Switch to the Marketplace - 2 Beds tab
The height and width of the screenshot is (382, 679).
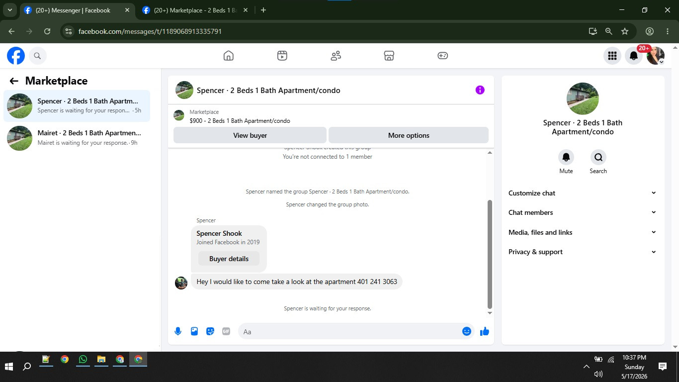coord(195,10)
